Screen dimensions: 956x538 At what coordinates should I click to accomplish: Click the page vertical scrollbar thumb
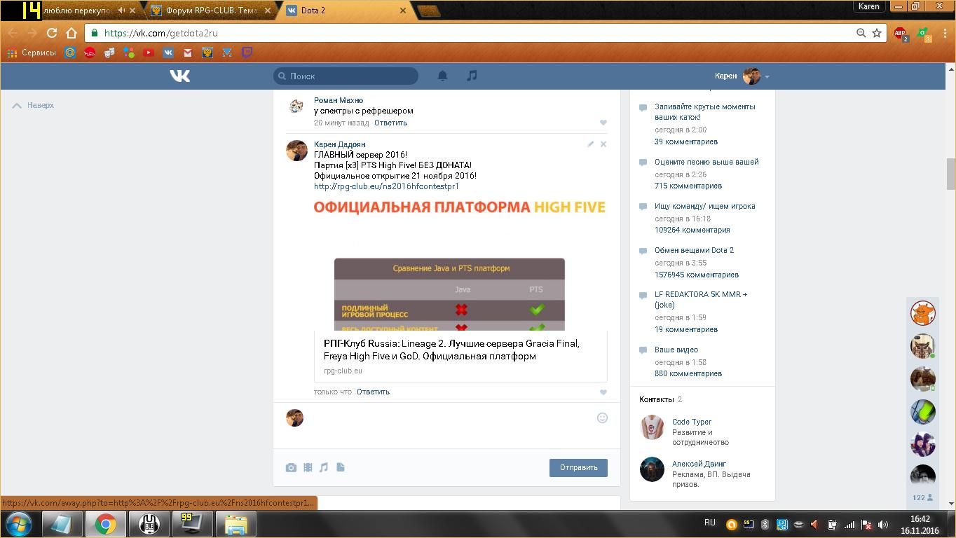click(x=951, y=174)
